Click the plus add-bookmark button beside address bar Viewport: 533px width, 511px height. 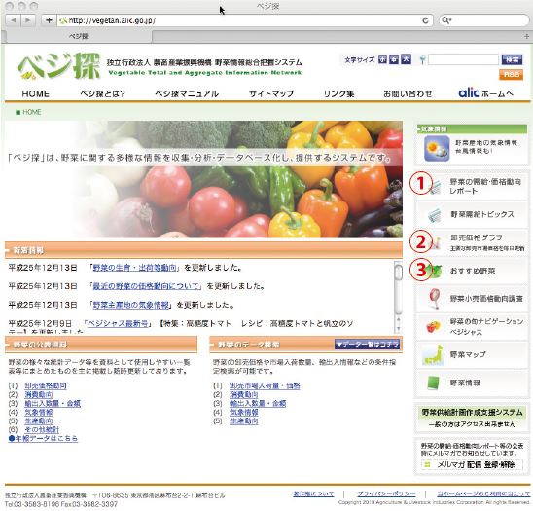49,20
